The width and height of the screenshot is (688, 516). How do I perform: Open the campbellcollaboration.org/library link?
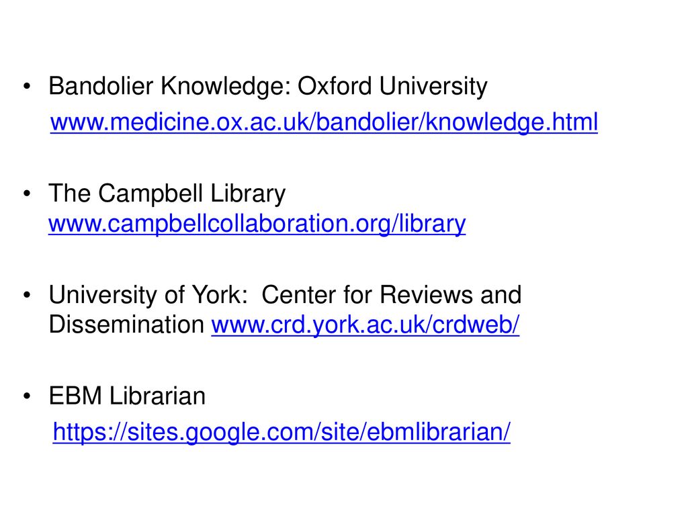point(257,224)
